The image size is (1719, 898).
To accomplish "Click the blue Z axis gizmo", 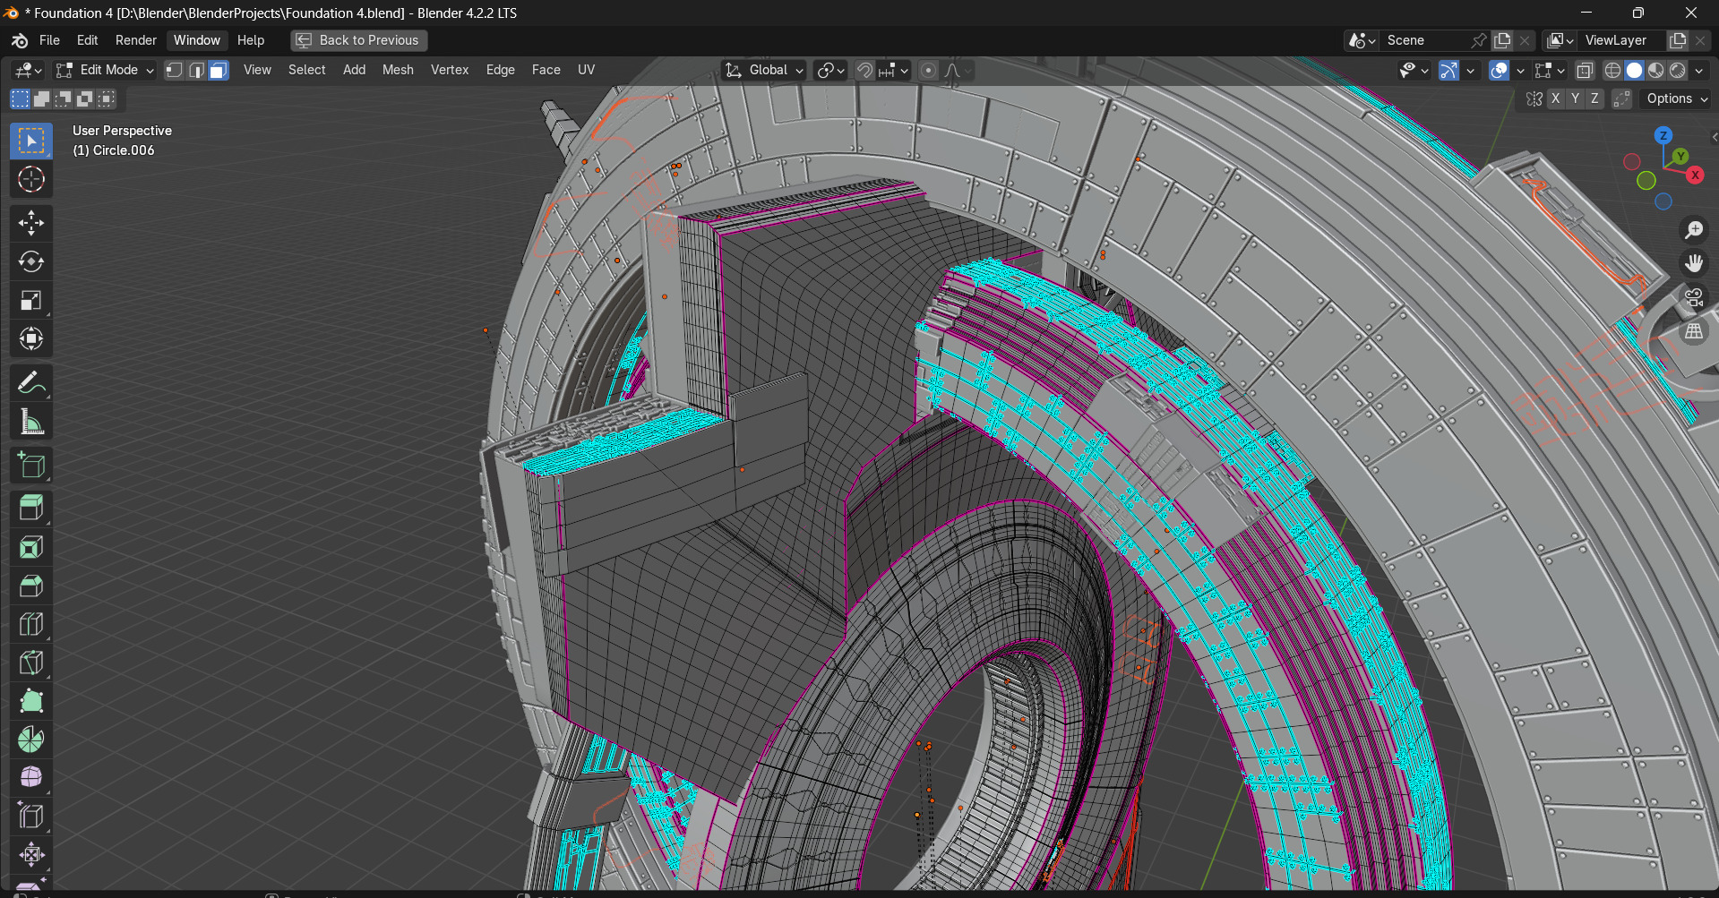I will pos(1663,136).
